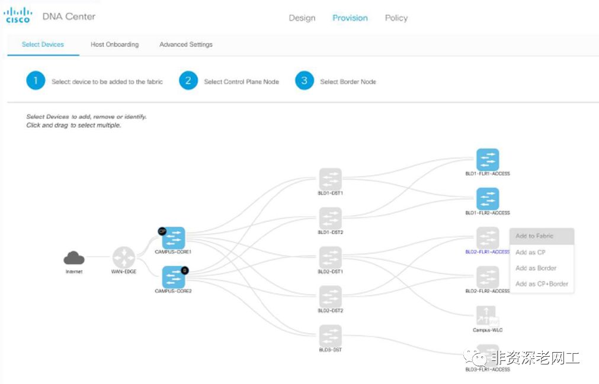
Task: Click 'Select device to be added to the fabric' label
Action: 107,82
